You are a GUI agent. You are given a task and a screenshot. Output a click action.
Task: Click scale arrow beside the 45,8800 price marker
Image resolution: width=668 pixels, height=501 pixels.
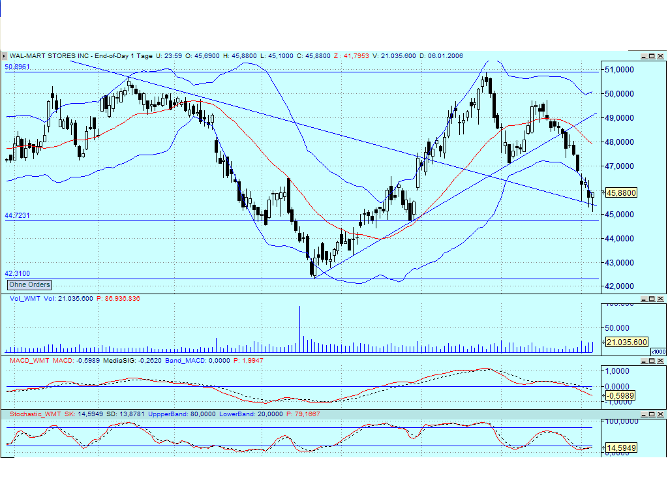[602, 192]
